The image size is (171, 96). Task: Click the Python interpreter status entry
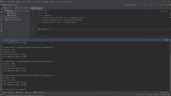[x=157, y=95]
